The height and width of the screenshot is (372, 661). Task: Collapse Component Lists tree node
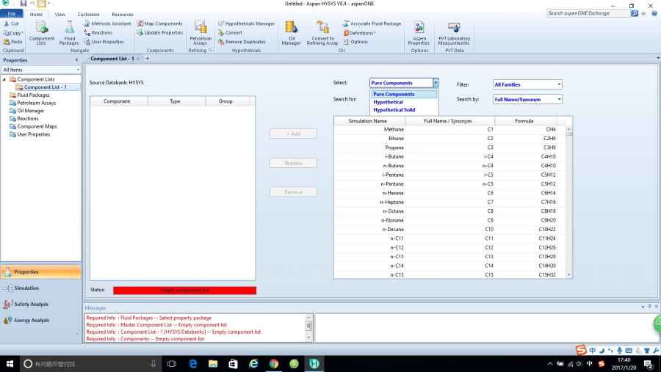[4, 79]
